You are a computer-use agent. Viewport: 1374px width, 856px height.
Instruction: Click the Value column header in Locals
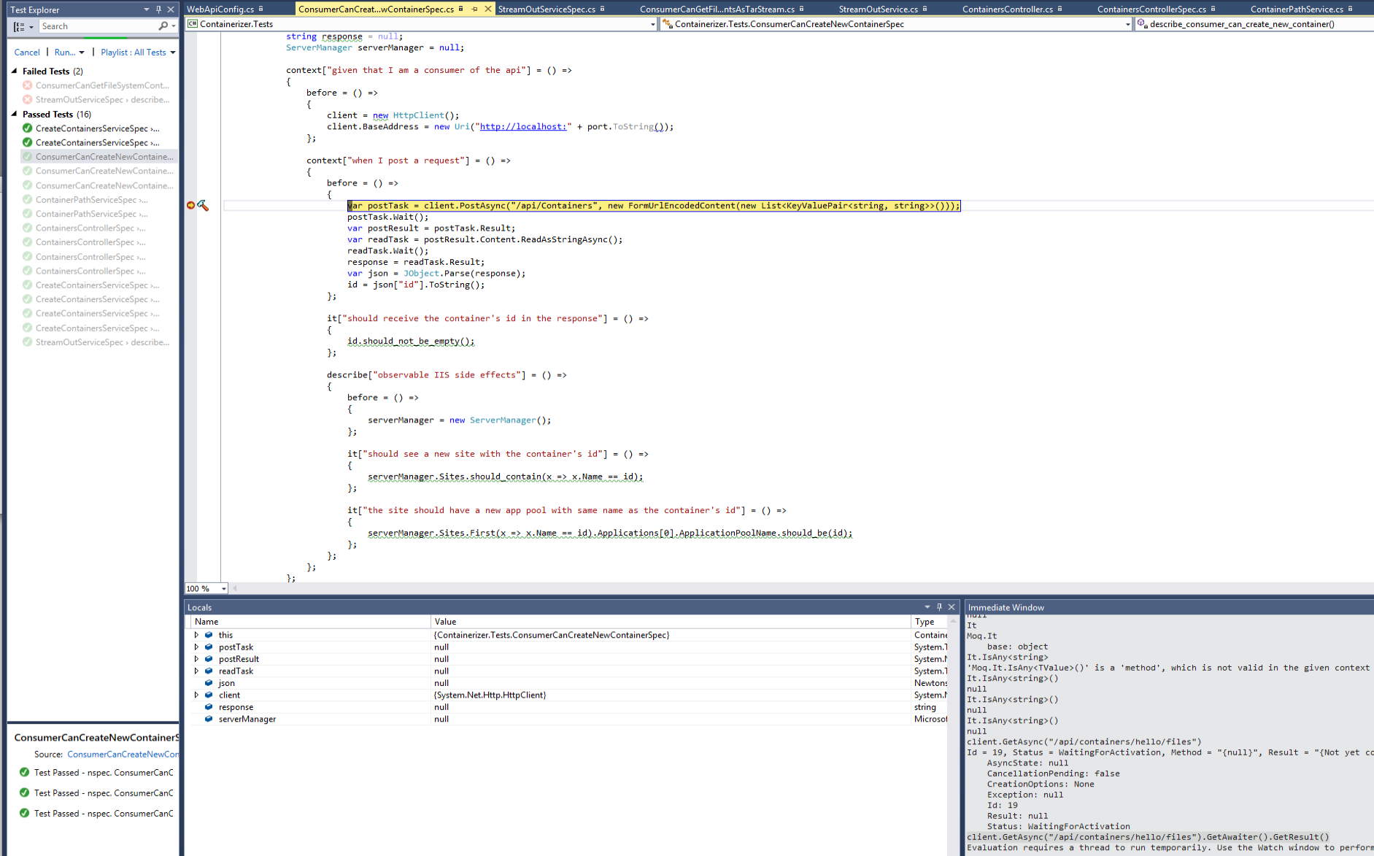click(x=671, y=622)
